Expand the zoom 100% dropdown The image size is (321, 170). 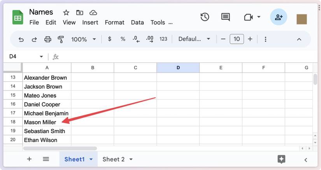click(83, 39)
